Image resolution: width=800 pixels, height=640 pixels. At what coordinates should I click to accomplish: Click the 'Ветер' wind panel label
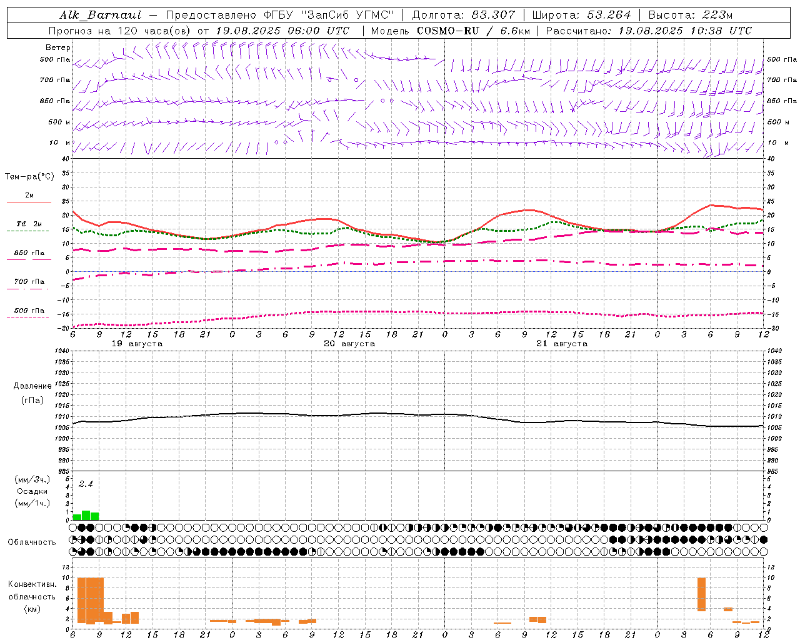pos(57,47)
